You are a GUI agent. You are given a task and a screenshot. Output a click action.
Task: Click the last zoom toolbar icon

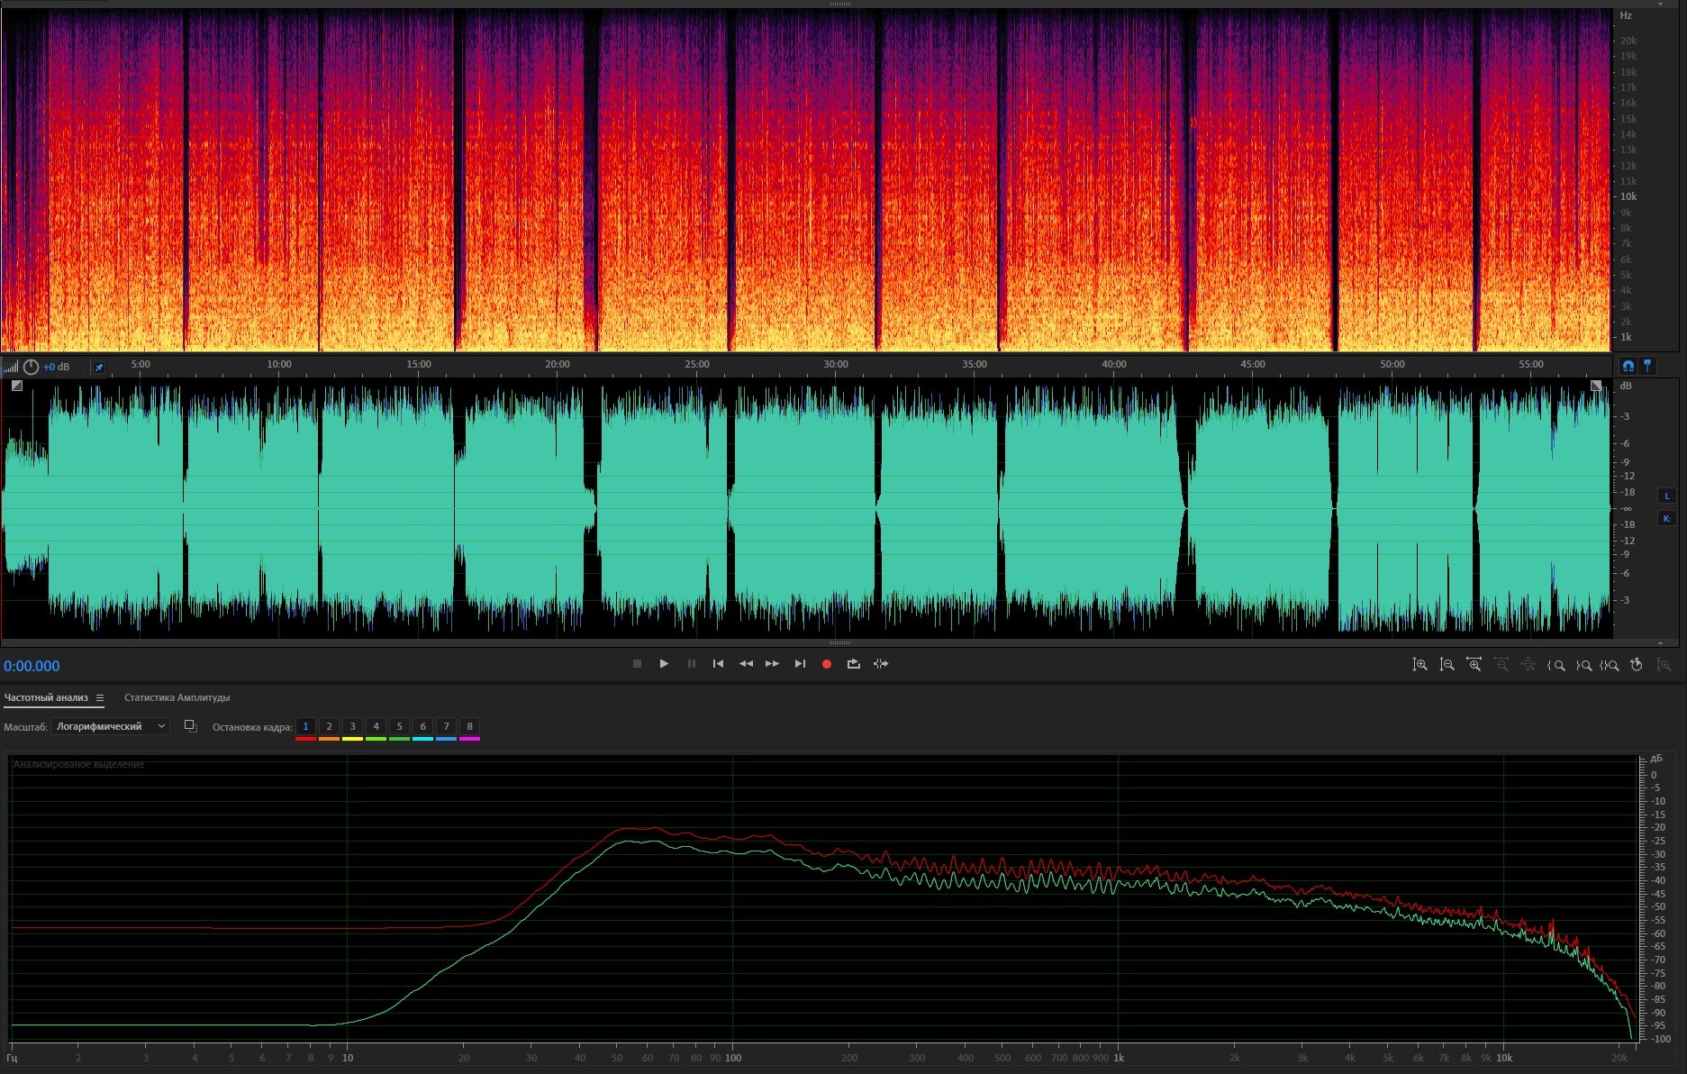pos(1664,665)
